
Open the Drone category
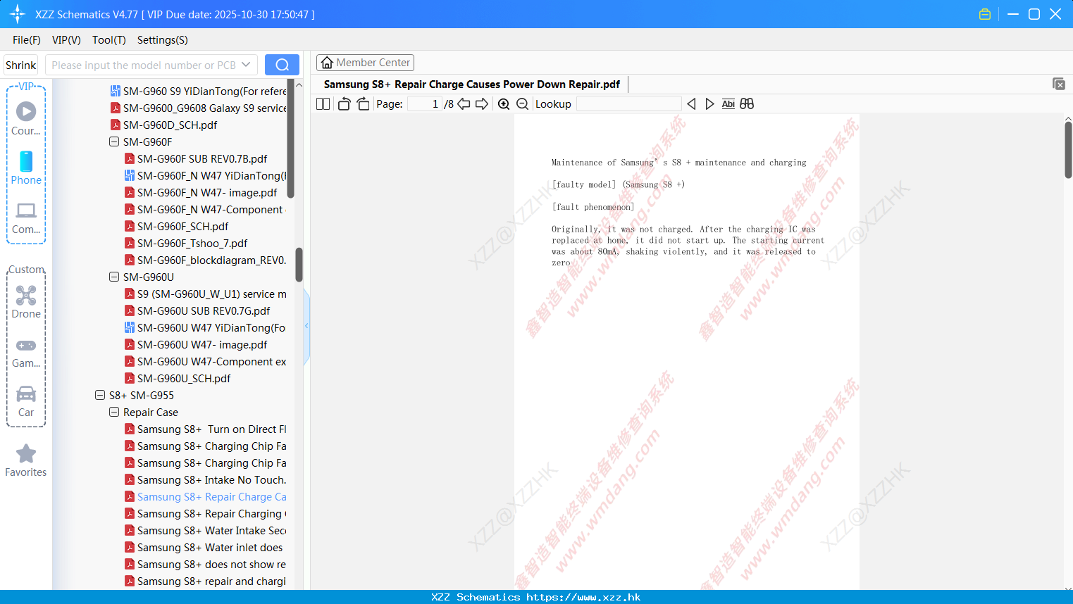26,301
